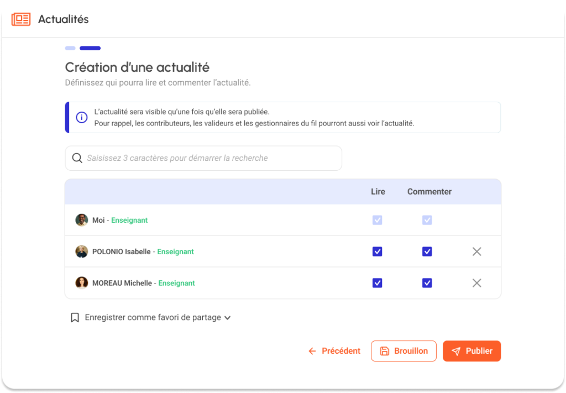Expand Enregistrer comme favori de partage chevron
Image resolution: width=566 pixels, height=393 pixels.
[227, 318]
